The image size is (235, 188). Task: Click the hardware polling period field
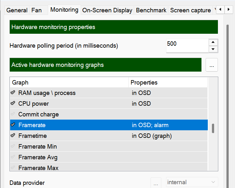[187, 46]
